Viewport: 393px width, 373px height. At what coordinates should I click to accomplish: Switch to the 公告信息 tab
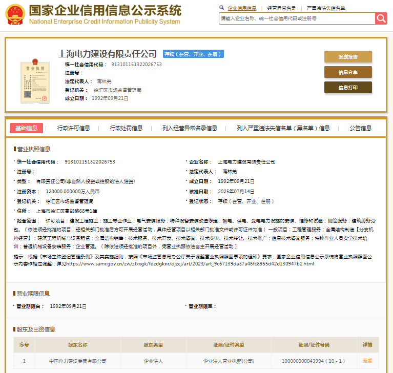click(361, 128)
